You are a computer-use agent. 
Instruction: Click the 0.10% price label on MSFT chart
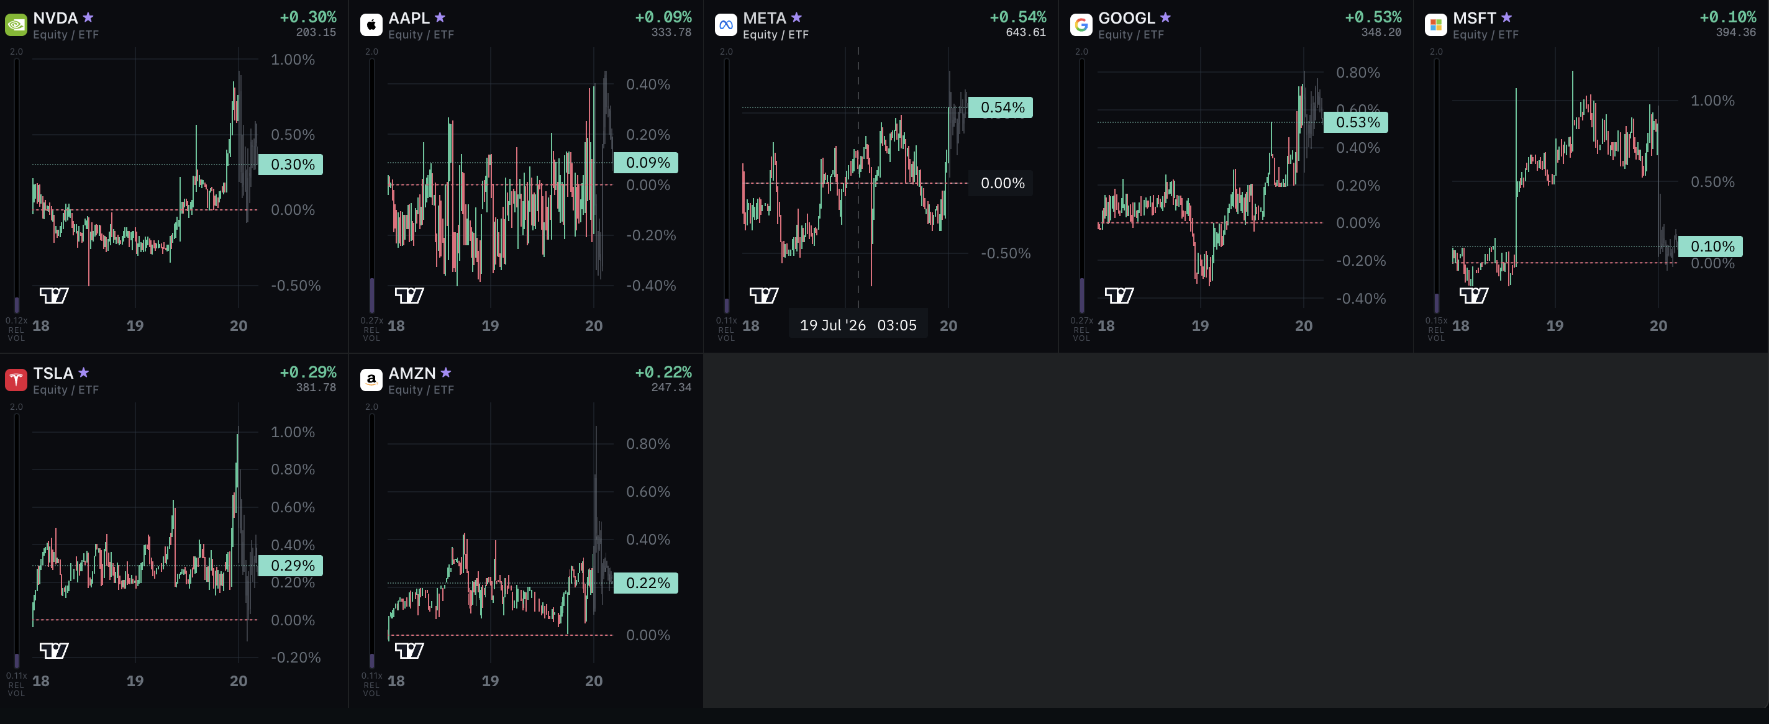coord(1711,246)
